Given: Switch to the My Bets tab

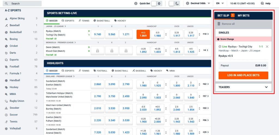Looking at the screenshot, I should click(243, 15).
